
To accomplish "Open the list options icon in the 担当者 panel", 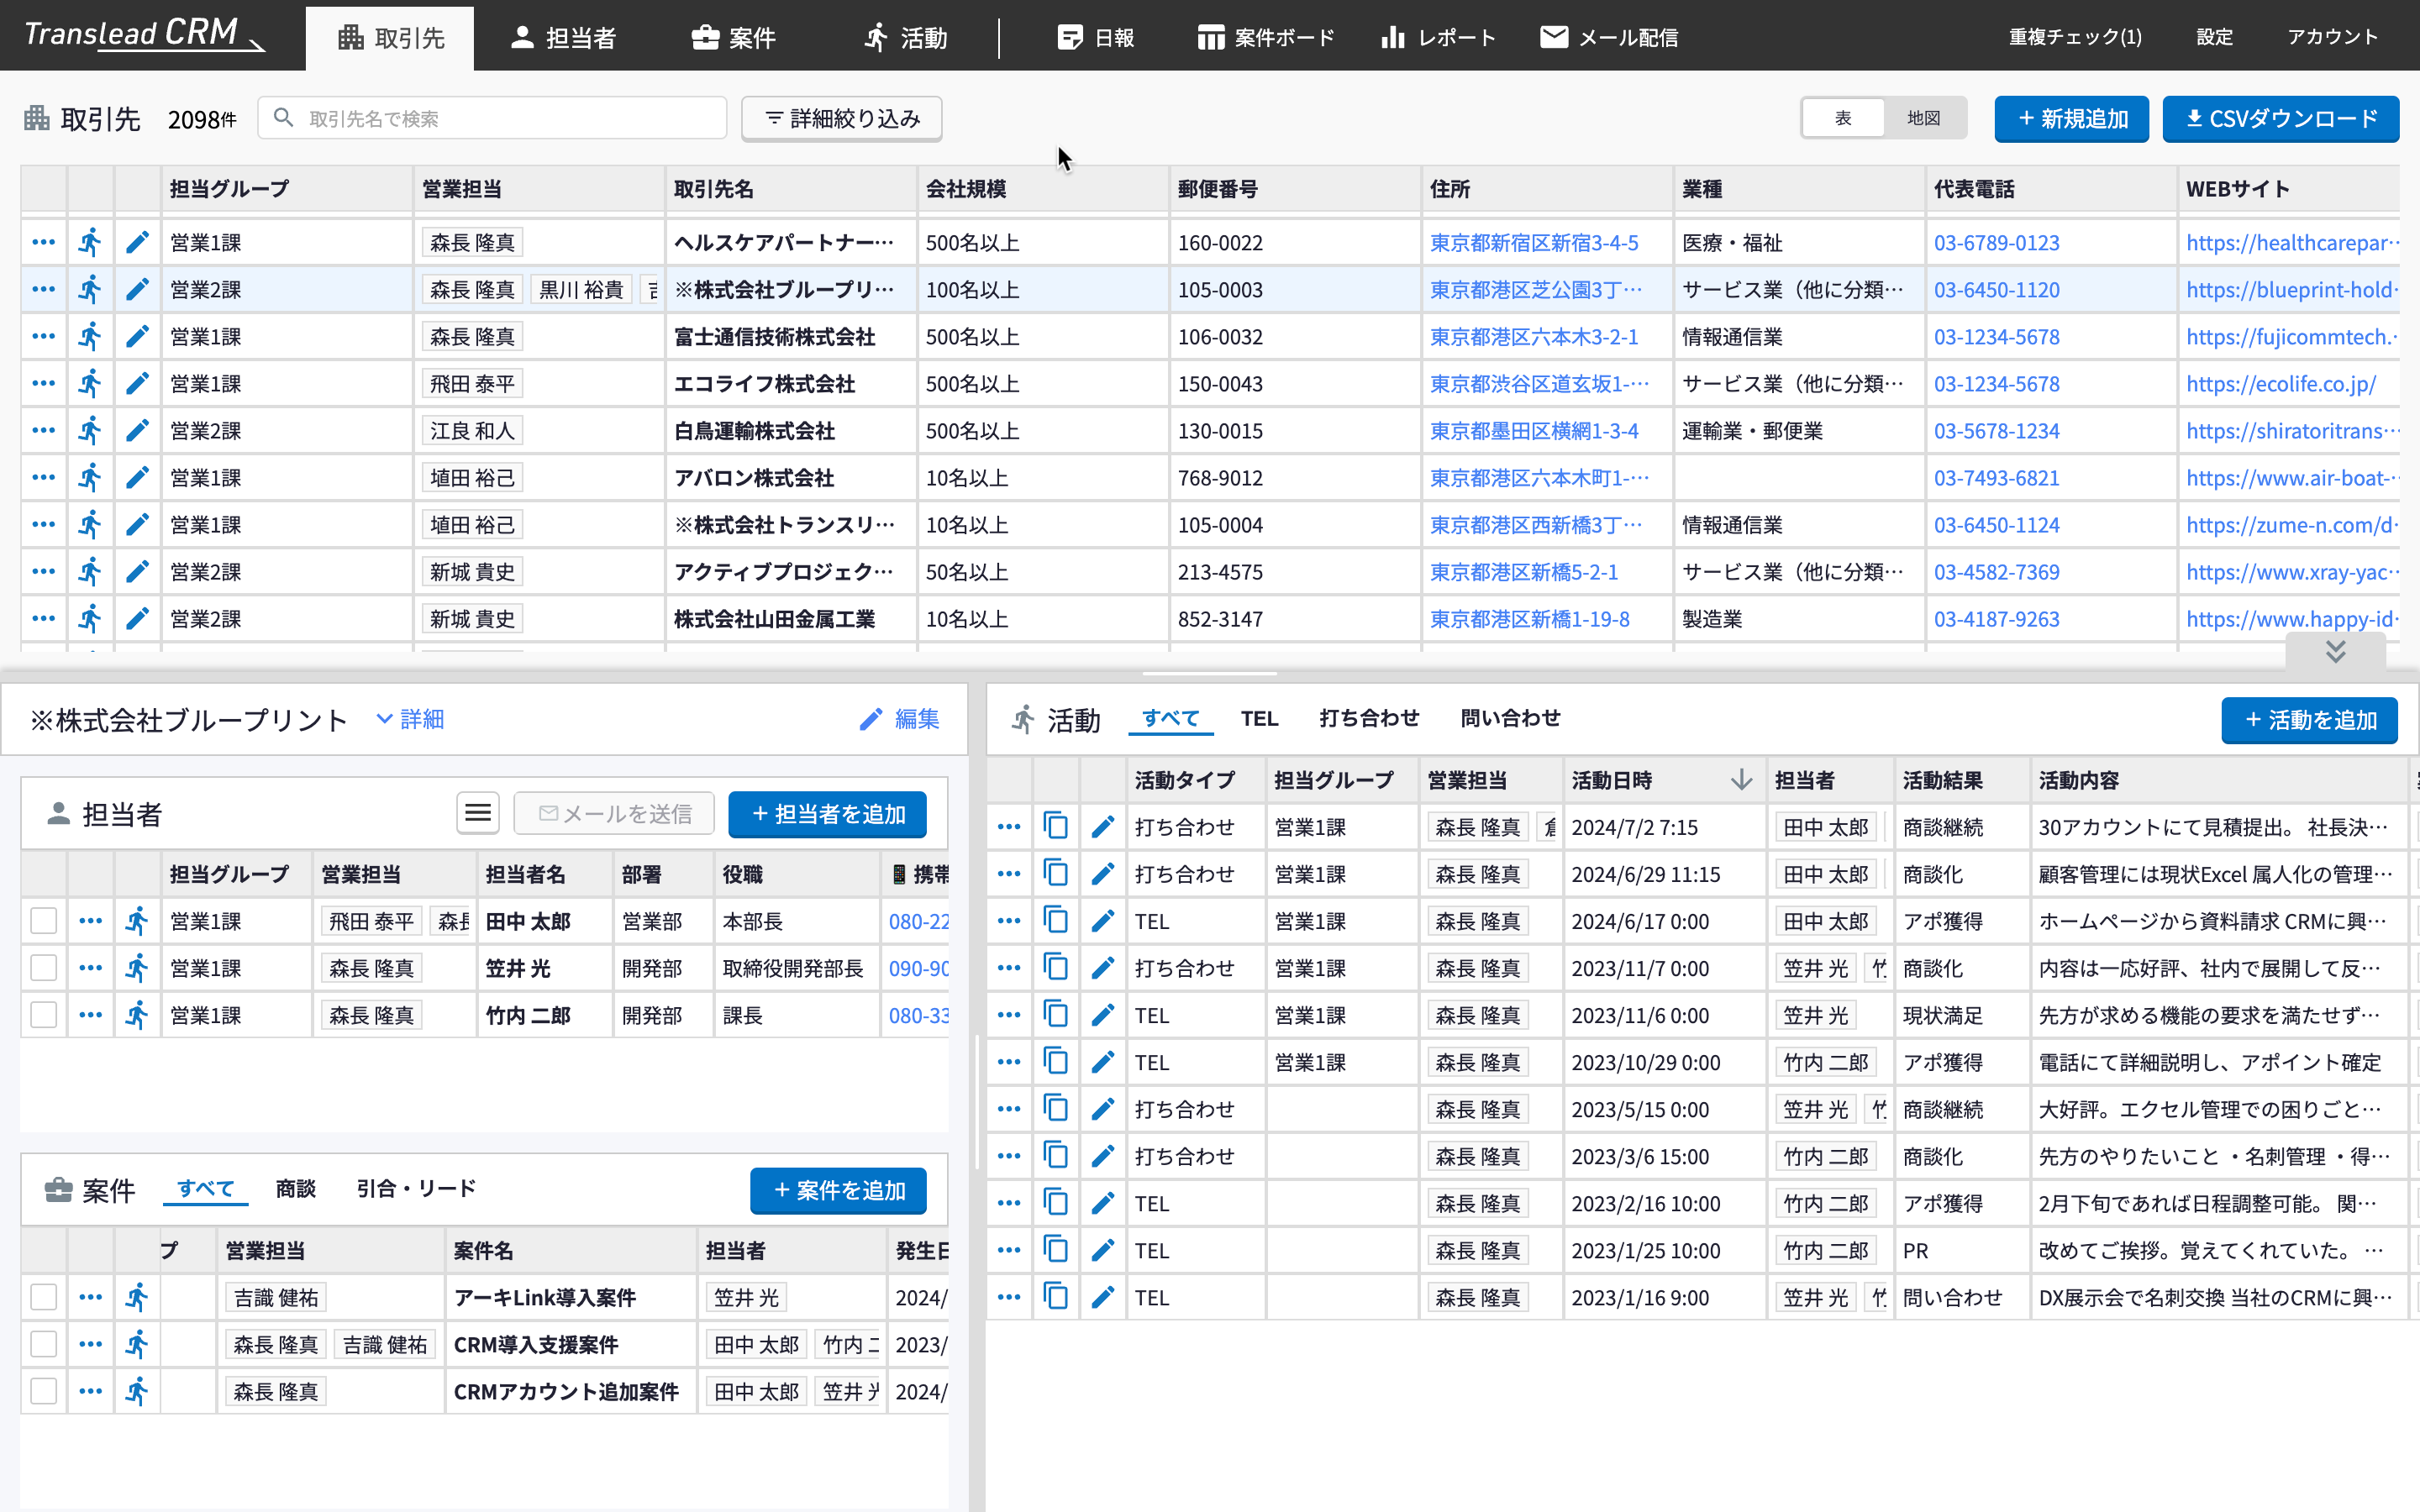I will click(478, 813).
